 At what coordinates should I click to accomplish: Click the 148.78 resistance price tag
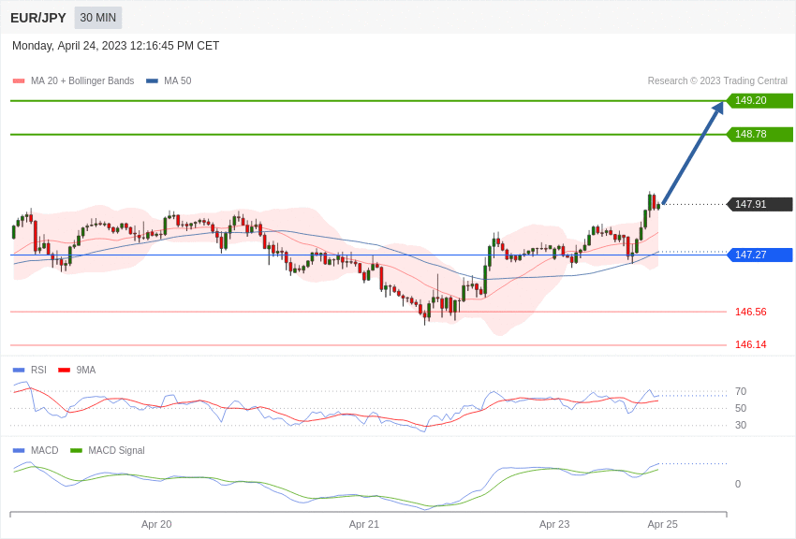tap(760, 135)
